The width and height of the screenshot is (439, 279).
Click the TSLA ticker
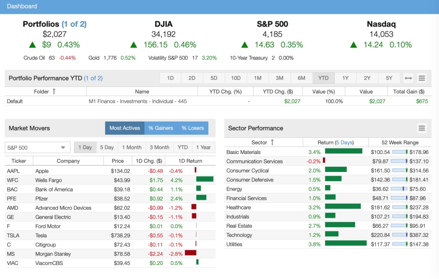pos(13,236)
